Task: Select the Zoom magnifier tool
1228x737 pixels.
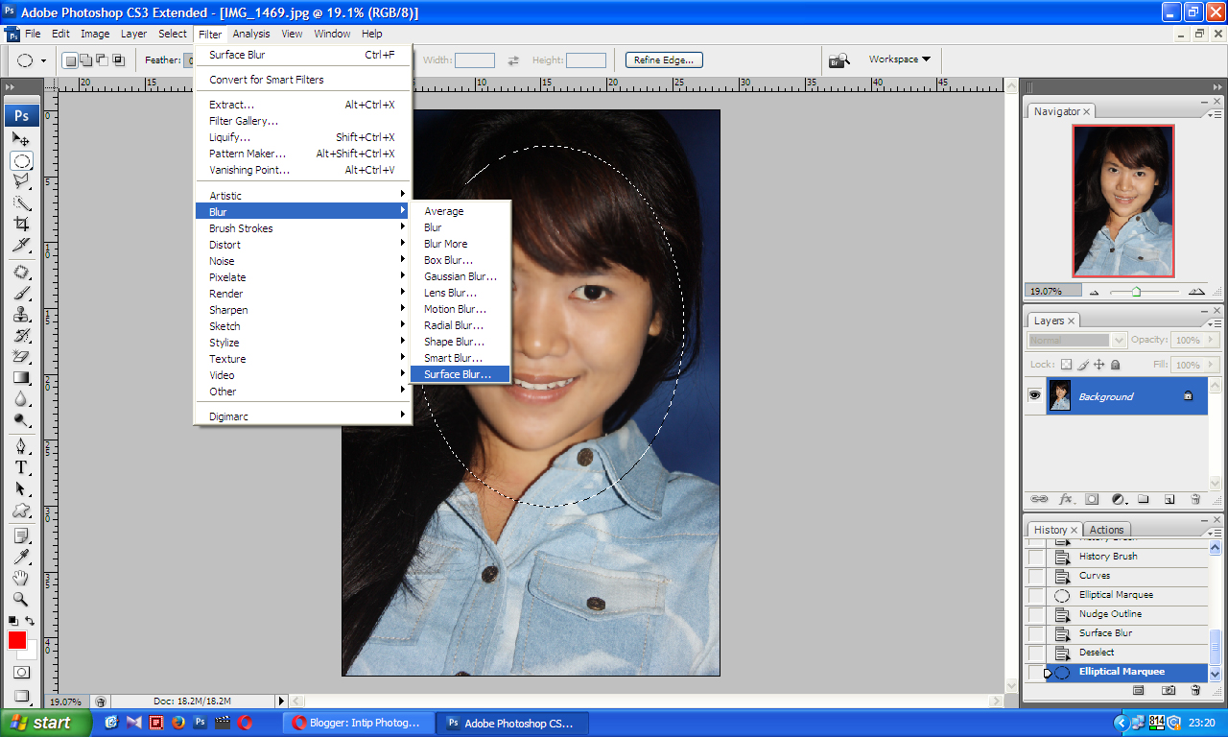Action: pyautogui.click(x=21, y=600)
